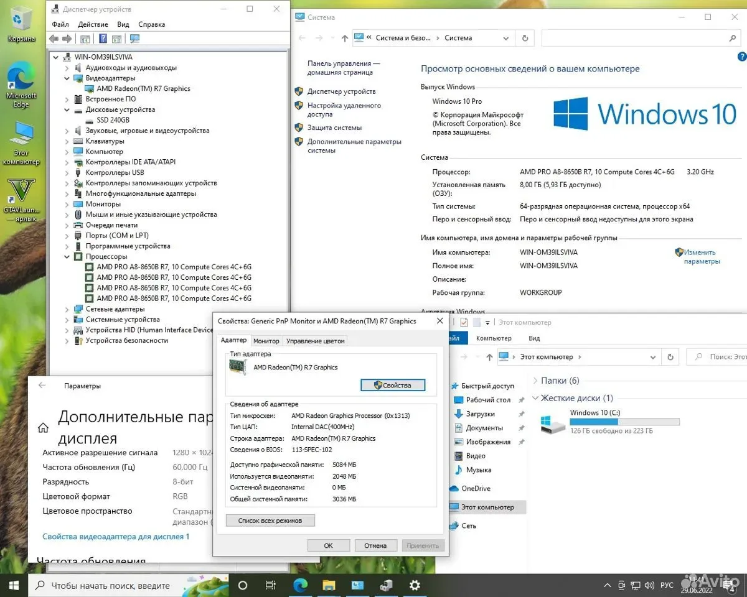The width and height of the screenshot is (747, 597).
Task: Open 'Свойства видеоадаптера для дисплея 1' link
Action: click(x=116, y=536)
